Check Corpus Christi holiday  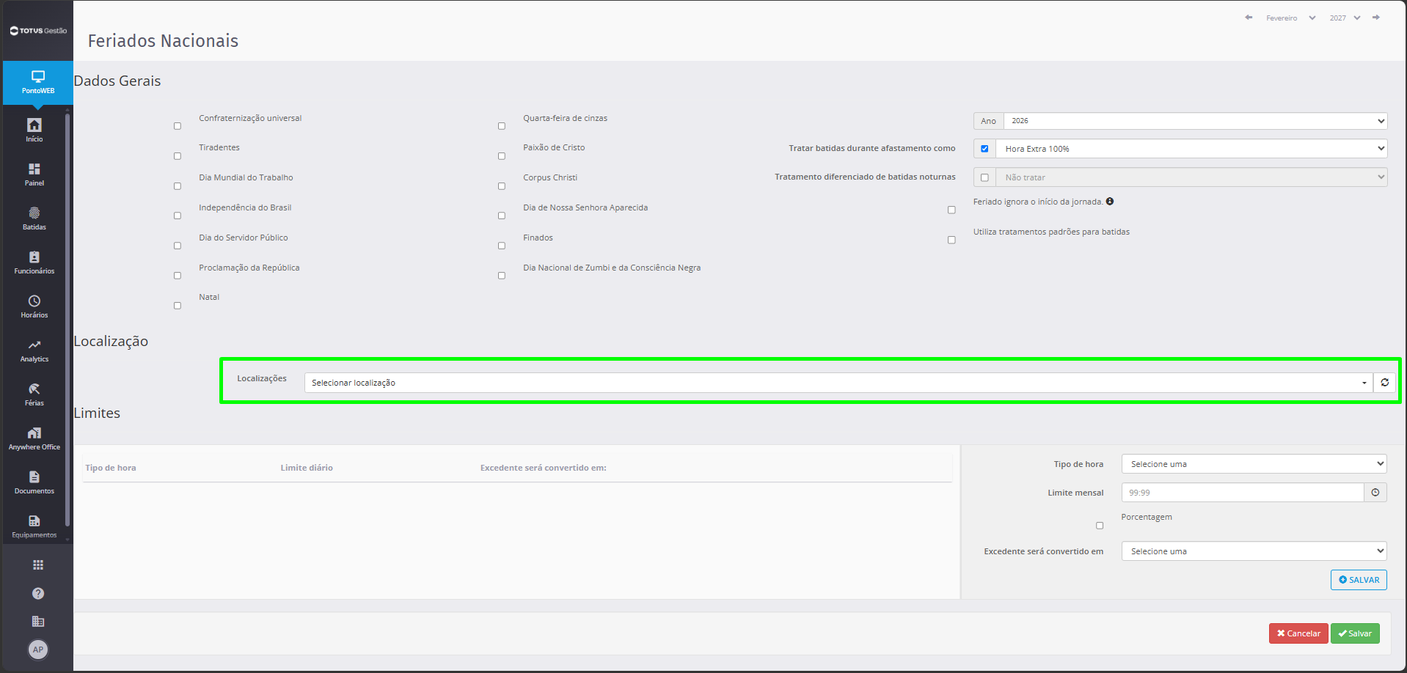coord(502,186)
